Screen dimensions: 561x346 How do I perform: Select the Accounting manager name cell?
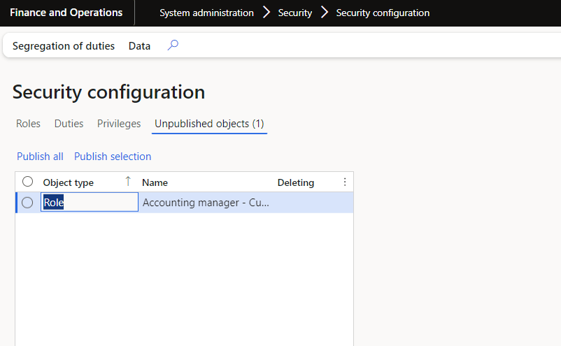[206, 203]
